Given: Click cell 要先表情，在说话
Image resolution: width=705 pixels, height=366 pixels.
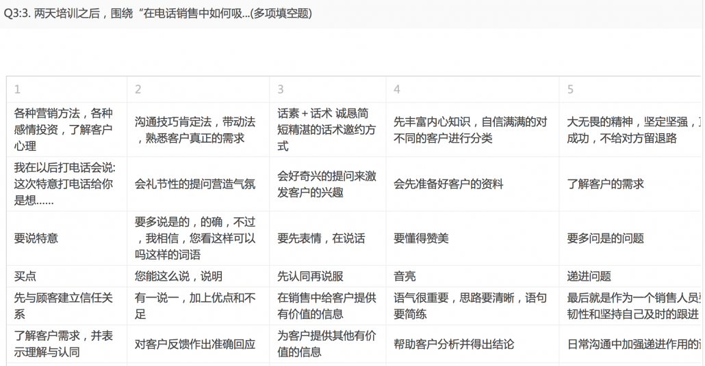Looking at the screenshot, I should pyautogui.click(x=327, y=238).
